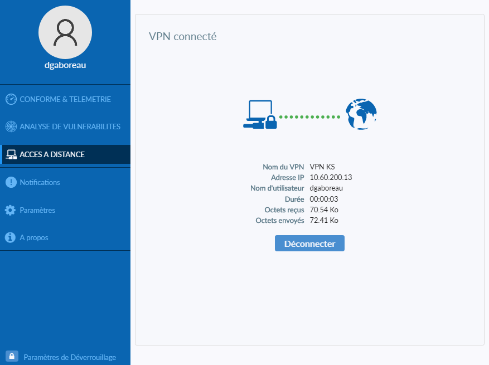Click the dgaboreau profile avatar
The image size is (489, 365).
(x=65, y=32)
